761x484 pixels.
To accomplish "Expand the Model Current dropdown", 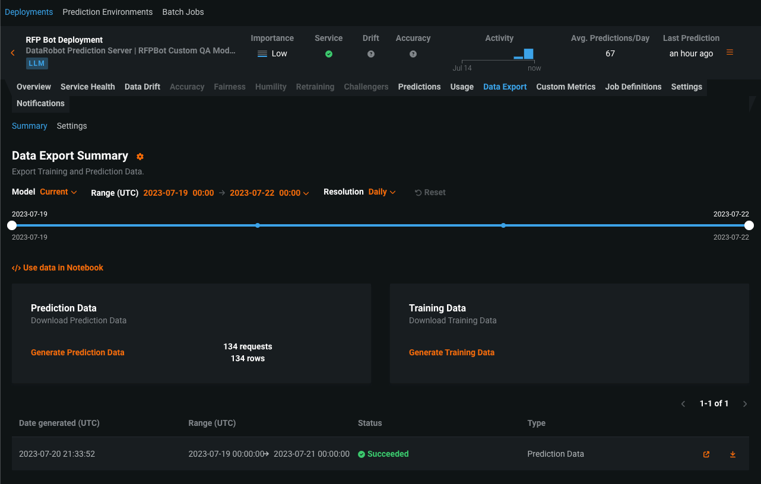I will coord(58,192).
